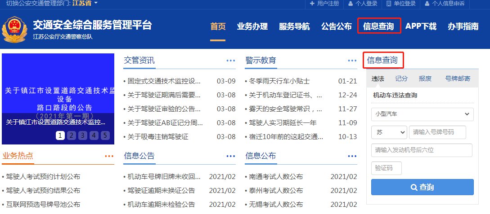
Task: Open the 小型汽车 vehicle type dropdown
Action: tap(423, 114)
